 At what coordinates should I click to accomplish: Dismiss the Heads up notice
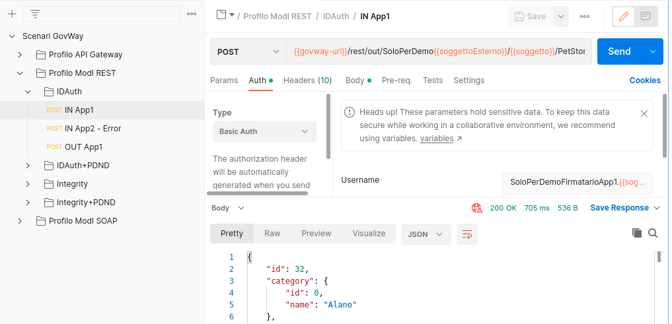[x=644, y=113]
